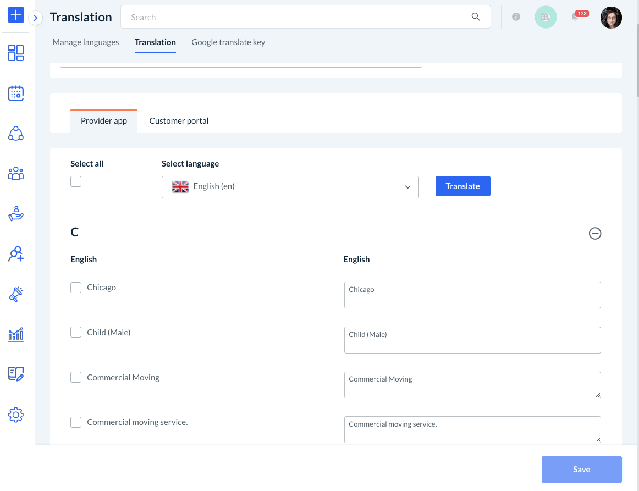639x491 pixels.
Task: Switch to Manage languages tab
Action: (x=86, y=42)
